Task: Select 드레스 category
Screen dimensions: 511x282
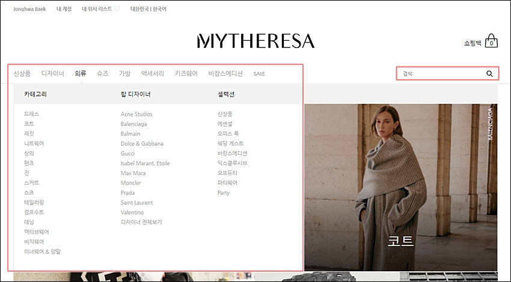Action: coord(32,114)
